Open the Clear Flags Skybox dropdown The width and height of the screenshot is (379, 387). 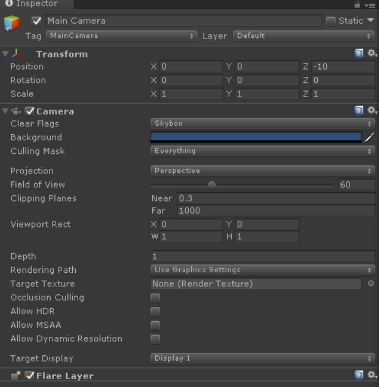(x=263, y=123)
